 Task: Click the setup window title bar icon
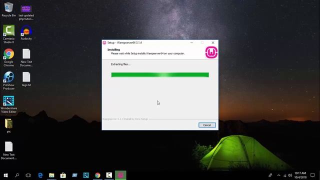(104, 42)
